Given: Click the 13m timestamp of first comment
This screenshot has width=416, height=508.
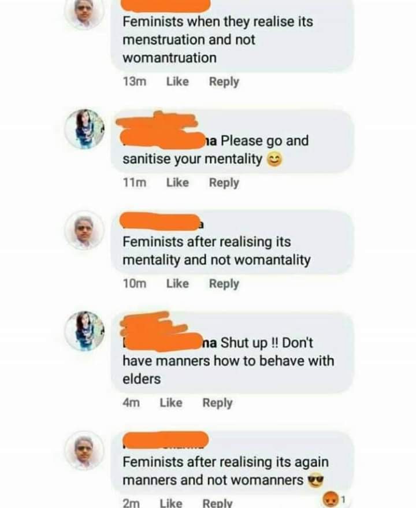Looking at the screenshot, I should point(135,81).
